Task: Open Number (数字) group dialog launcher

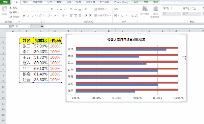Action: click(137, 21)
